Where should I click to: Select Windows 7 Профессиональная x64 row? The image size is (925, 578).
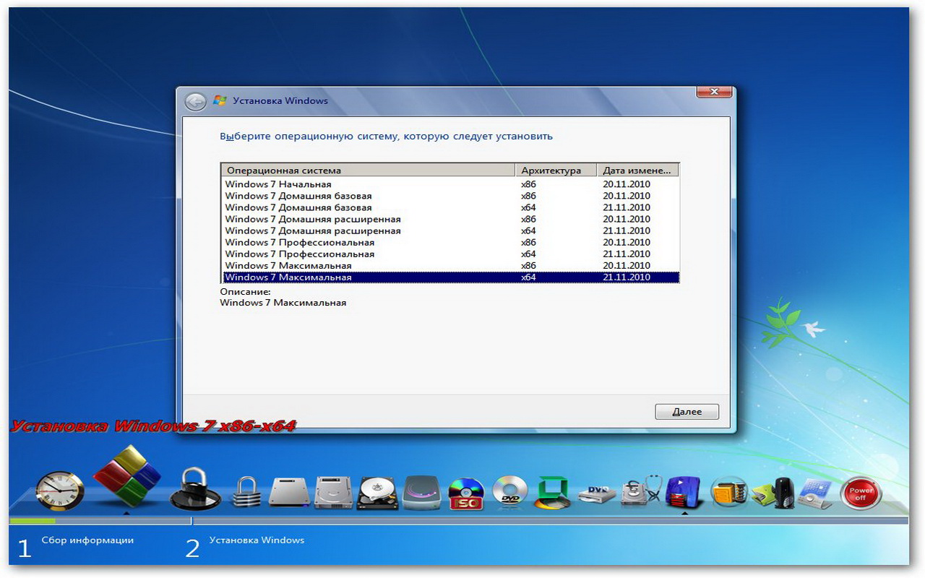click(450, 254)
